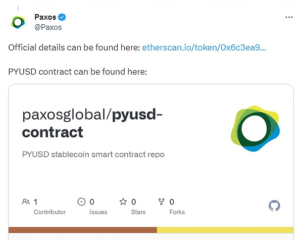The image size is (302, 240).
Task: Click the Contributor label
Action: click(x=49, y=212)
